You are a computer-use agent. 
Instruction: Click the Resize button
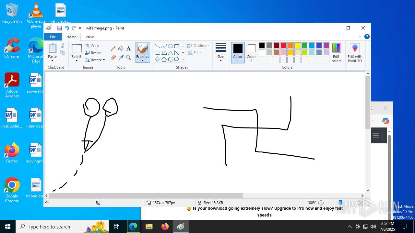pos(93,53)
